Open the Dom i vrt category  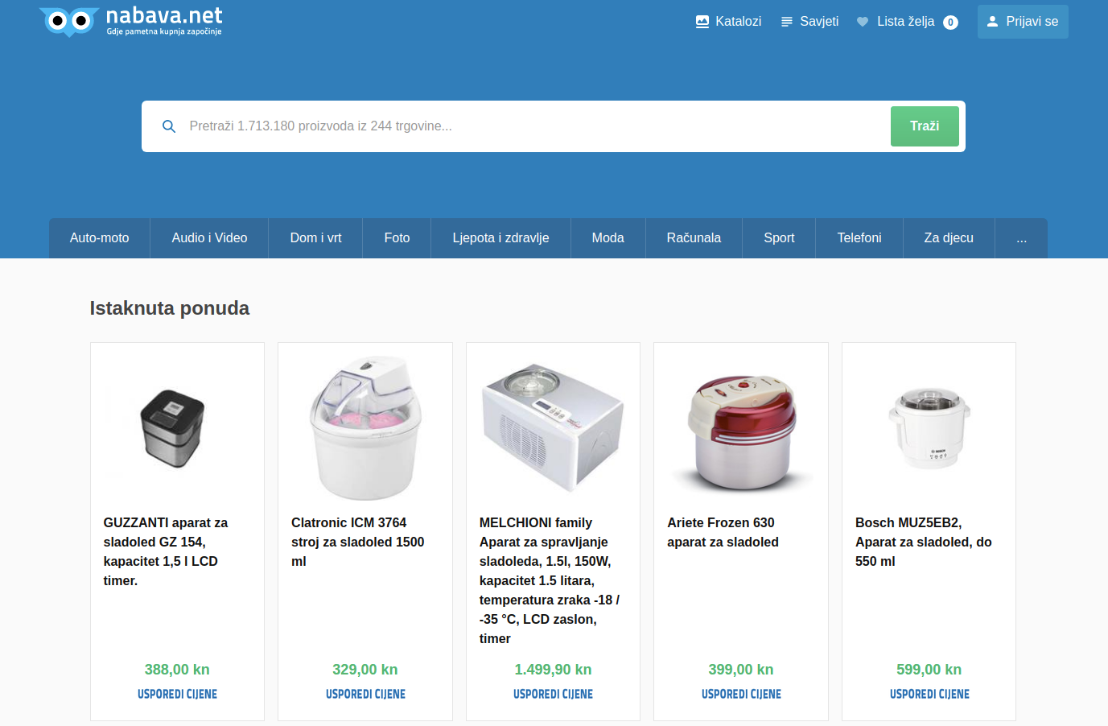coord(315,238)
